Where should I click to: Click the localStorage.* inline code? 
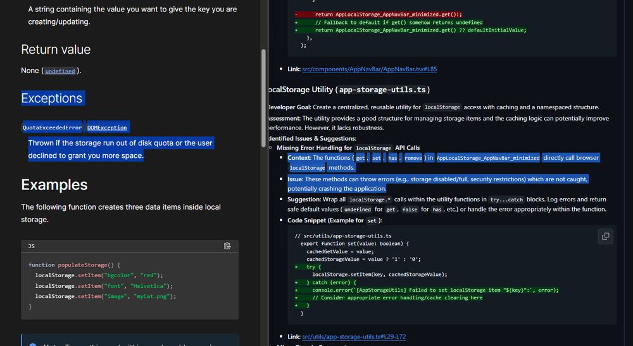370,200
